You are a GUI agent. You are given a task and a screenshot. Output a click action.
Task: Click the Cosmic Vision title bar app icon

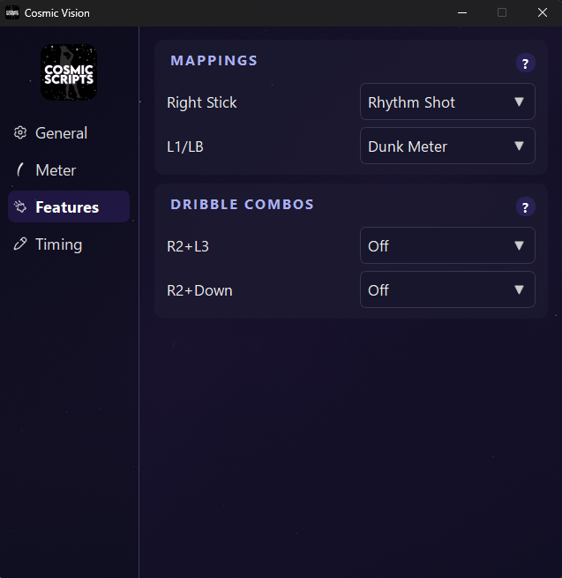[x=12, y=12]
